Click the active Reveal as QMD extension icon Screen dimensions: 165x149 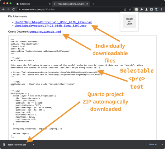point(136,9)
